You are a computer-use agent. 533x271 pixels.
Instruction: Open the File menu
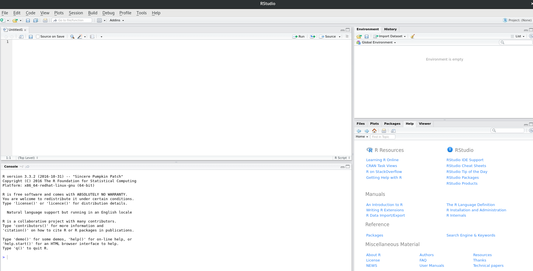pos(5,13)
